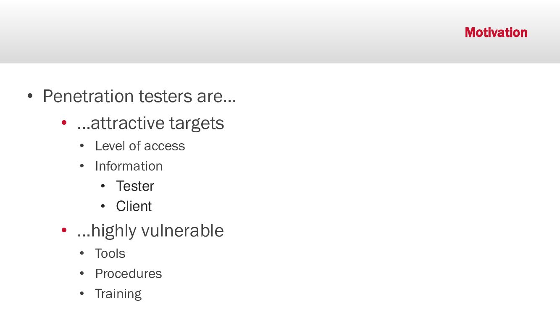Select the 'Training' text
This screenshot has height=315, width=560.
pos(118,294)
